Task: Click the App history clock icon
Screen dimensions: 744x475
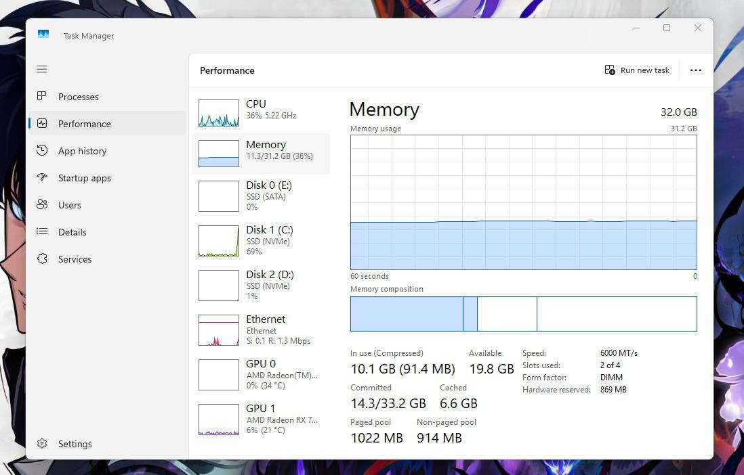Action: coord(42,151)
